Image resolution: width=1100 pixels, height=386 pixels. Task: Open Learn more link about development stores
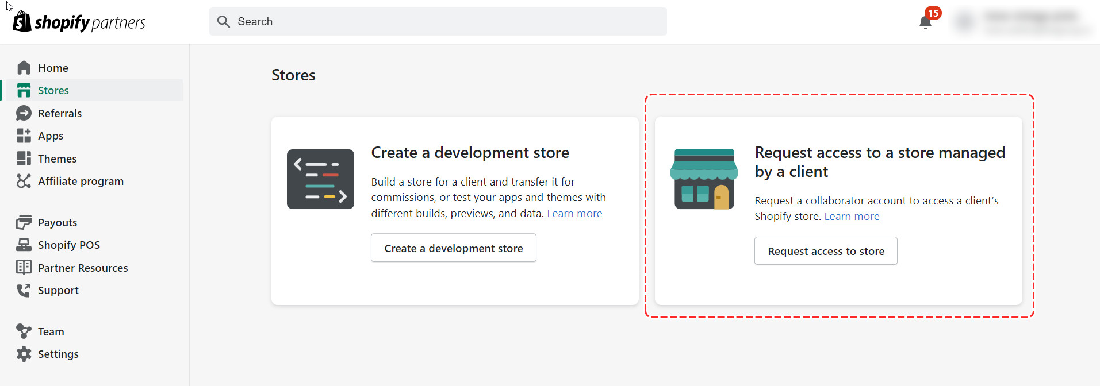(x=574, y=213)
